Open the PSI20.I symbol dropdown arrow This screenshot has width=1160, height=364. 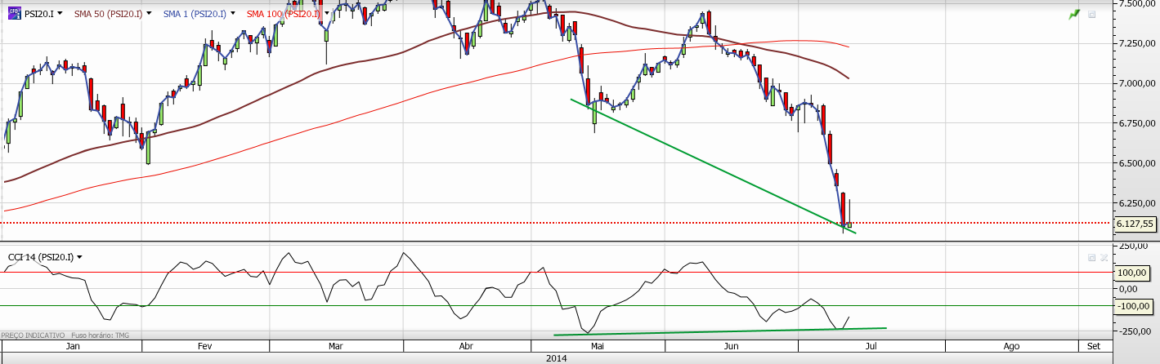point(58,14)
